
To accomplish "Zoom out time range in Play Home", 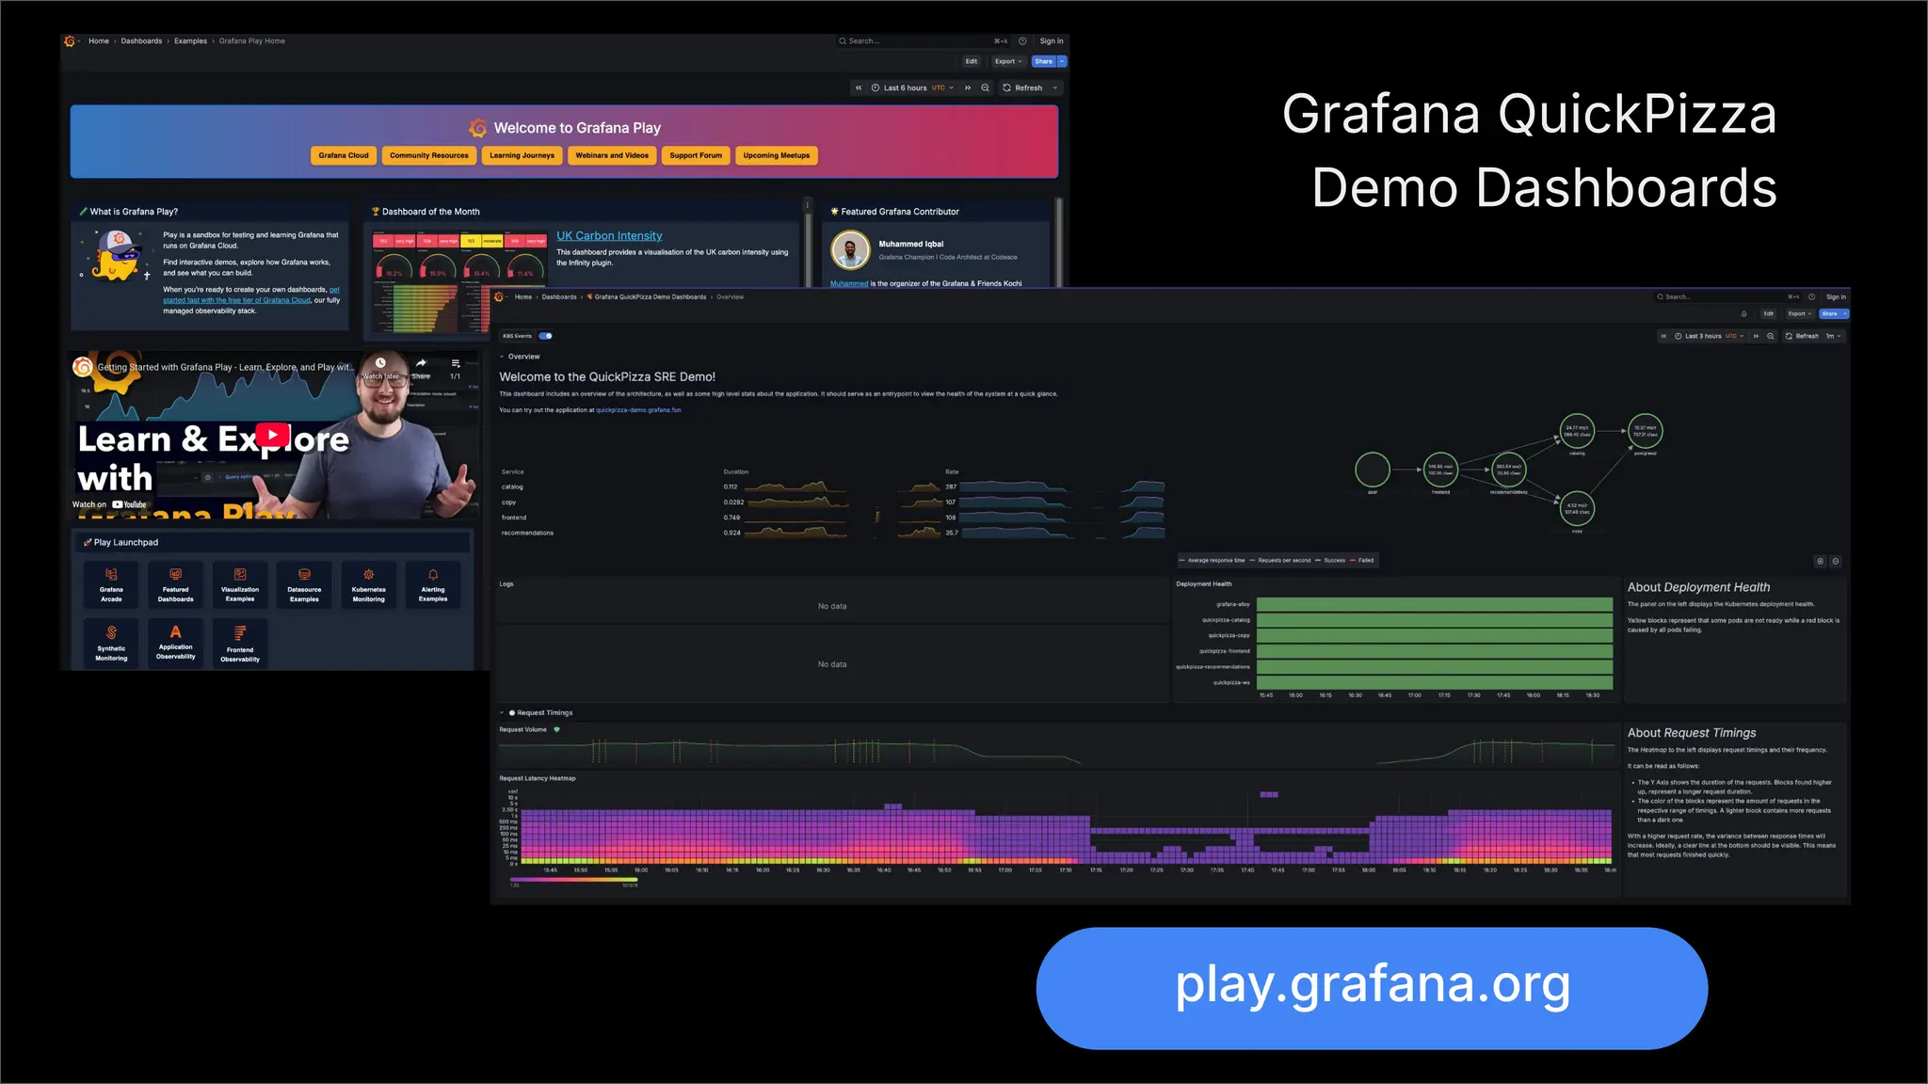I will click(986, 88).
